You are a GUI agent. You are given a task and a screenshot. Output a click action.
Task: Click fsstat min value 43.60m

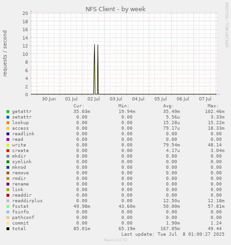tap(127, 206)
